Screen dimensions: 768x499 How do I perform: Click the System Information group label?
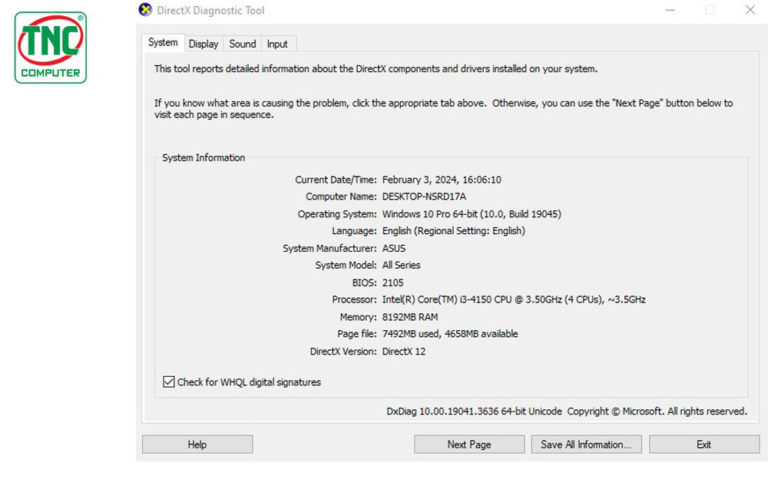[204, 157]
